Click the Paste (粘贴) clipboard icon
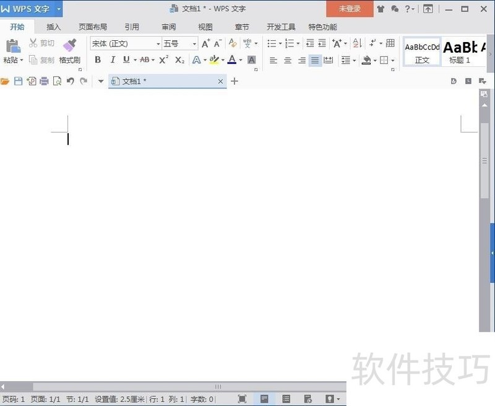 point(12,46)
